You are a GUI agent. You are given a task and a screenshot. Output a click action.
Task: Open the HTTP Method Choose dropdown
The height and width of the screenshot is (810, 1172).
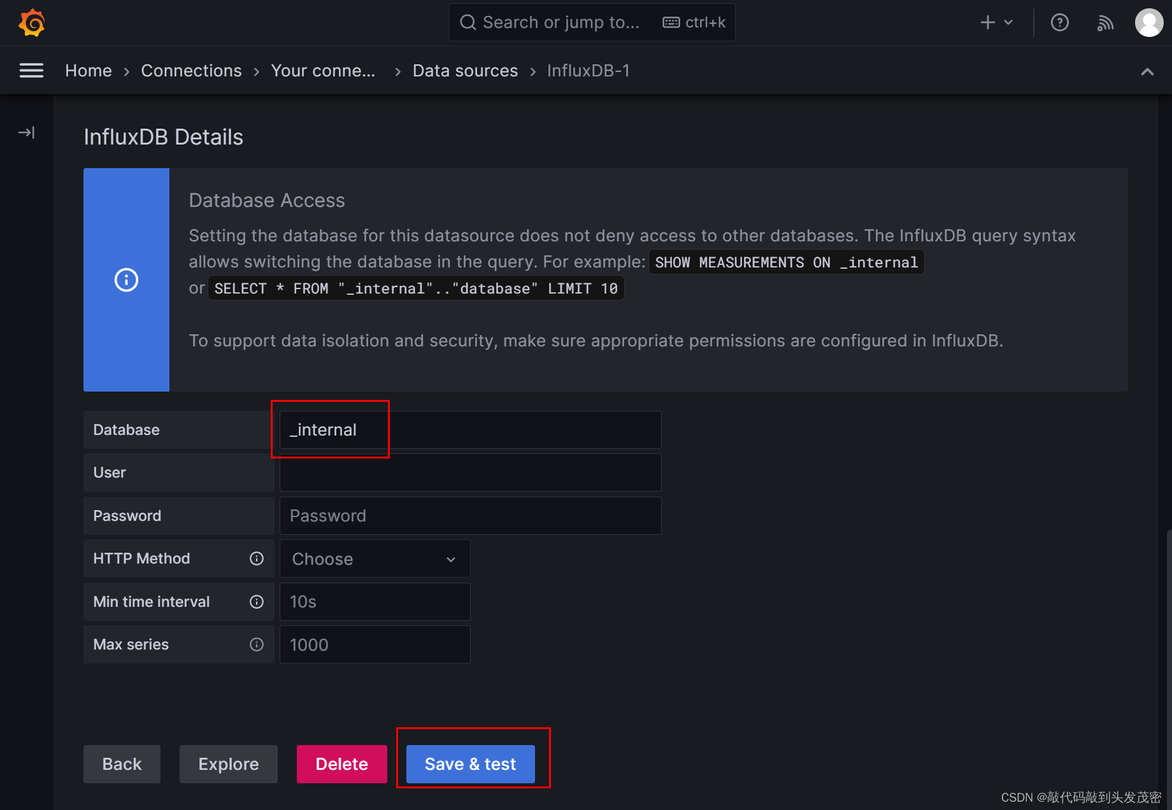tap(375, 558)
